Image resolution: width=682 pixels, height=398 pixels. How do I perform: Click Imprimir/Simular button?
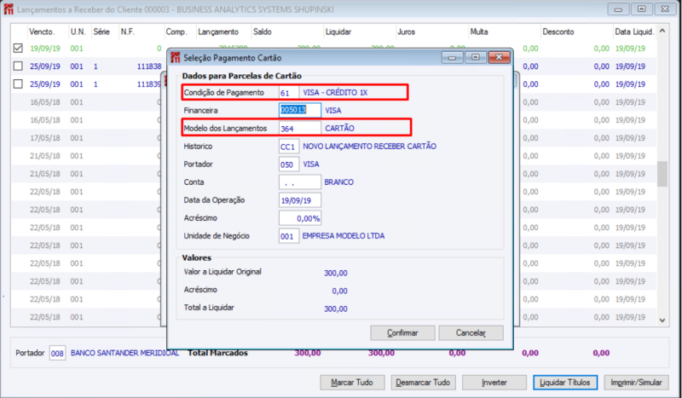tap(636, 383)
